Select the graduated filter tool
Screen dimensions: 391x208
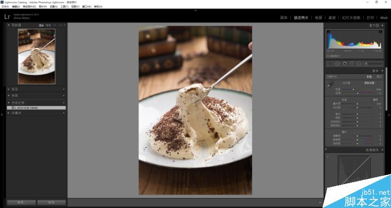(x=351, y=64)
